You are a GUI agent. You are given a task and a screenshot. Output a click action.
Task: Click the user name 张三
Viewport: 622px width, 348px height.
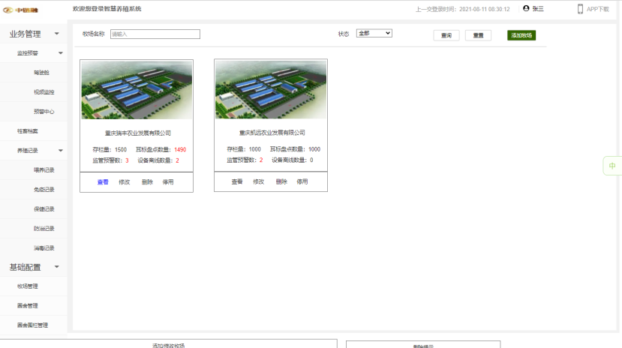click(x=538, y=9)
